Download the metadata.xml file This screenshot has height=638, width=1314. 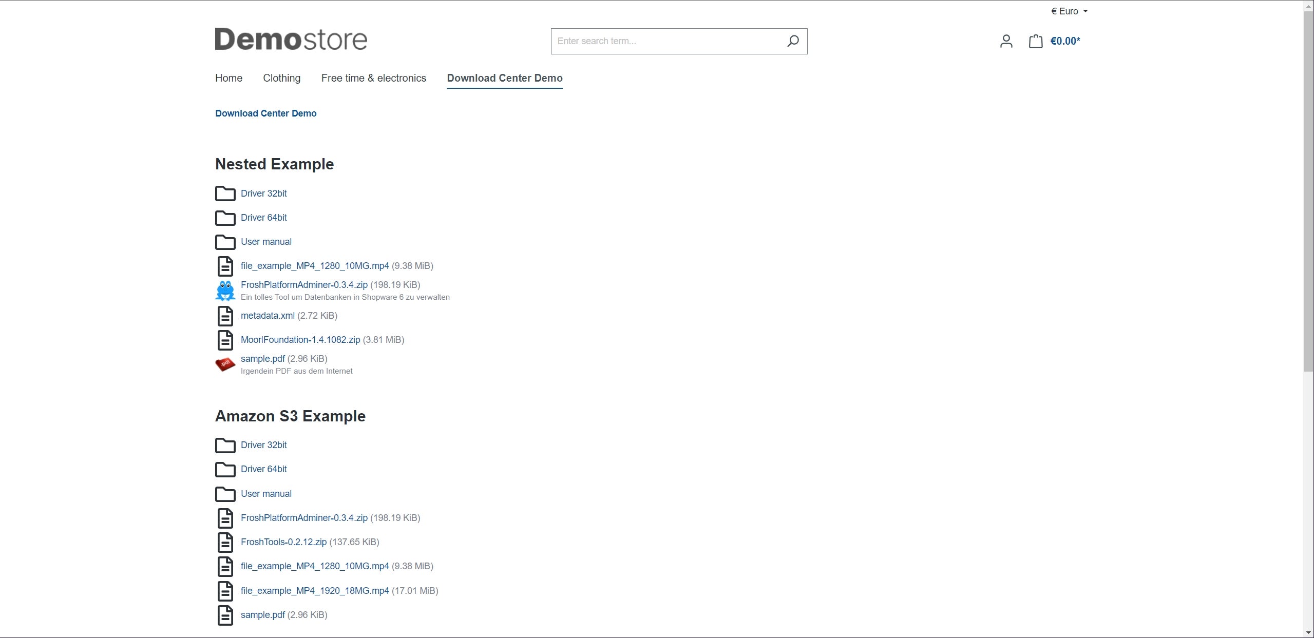coord(268,316)
